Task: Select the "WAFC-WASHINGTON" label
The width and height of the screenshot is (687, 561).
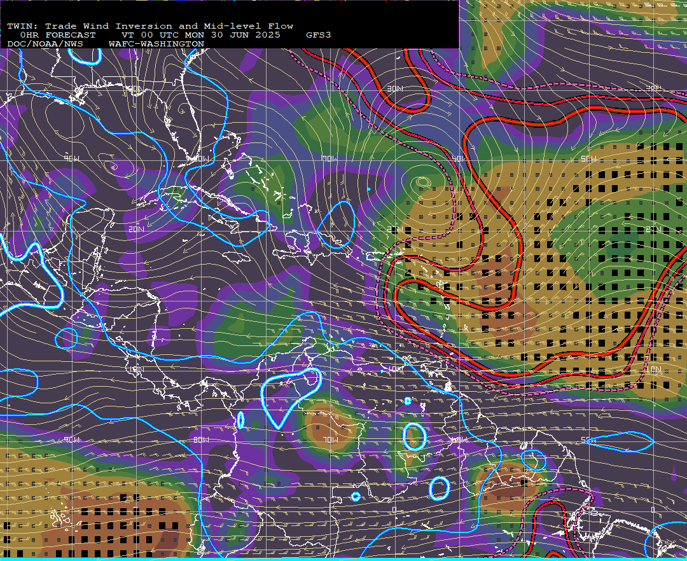Action: coord(156,45)
